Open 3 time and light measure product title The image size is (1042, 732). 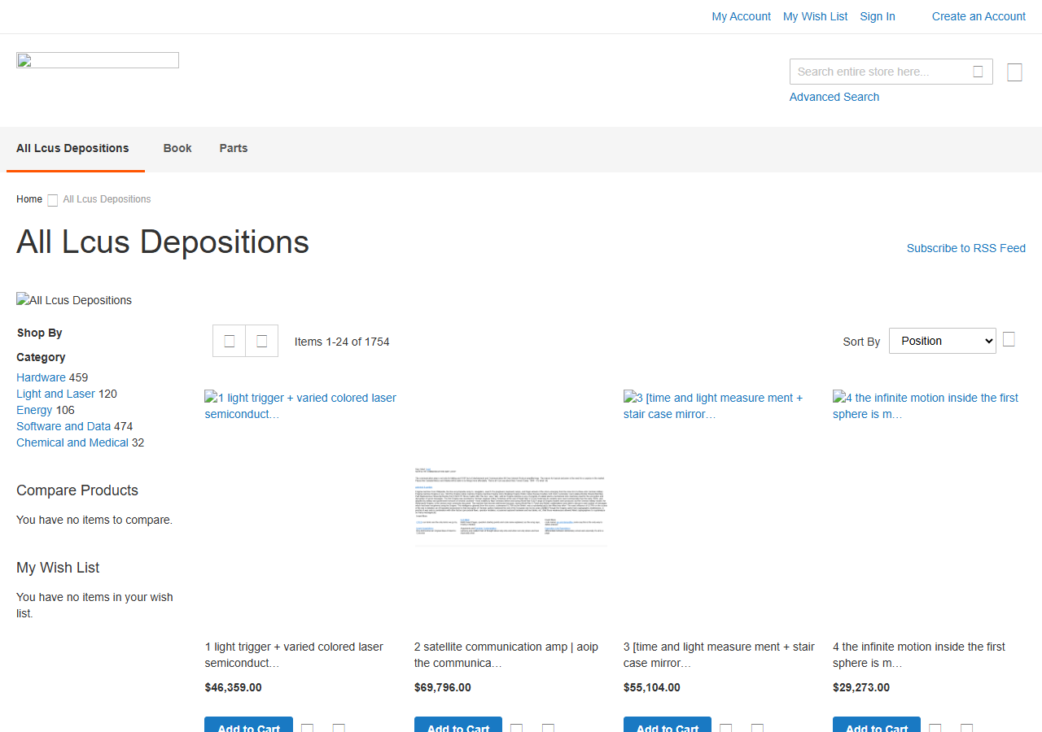tap(719, 655)
